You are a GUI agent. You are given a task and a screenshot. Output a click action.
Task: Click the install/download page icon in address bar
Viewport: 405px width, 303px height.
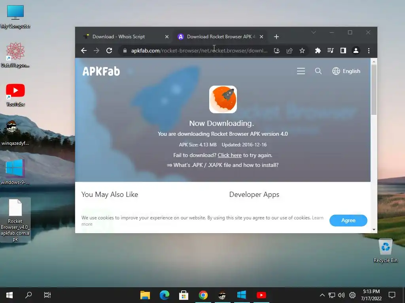[x=277, y=50]
